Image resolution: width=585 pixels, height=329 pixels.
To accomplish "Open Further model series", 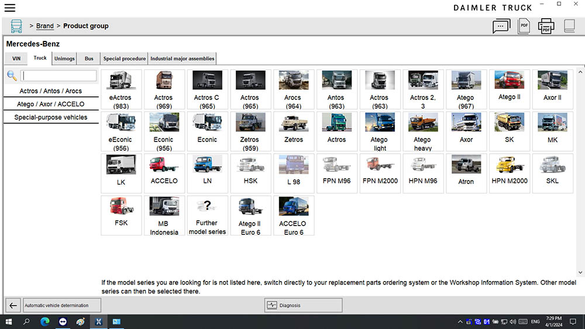I will [208, 216].
